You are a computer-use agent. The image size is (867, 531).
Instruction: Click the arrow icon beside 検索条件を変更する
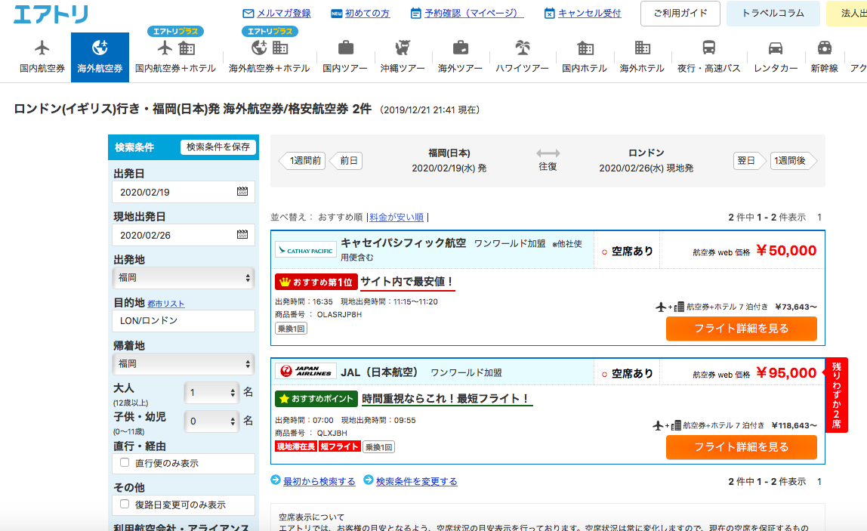[x=369, y=480]
